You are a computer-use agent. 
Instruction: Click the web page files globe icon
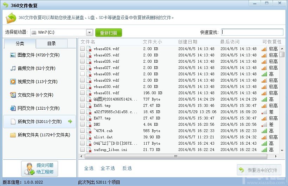tap(13, 108)
